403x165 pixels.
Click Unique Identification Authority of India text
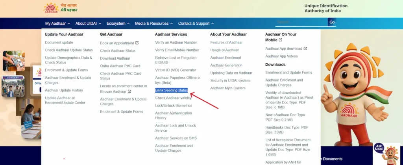point(326,8)
